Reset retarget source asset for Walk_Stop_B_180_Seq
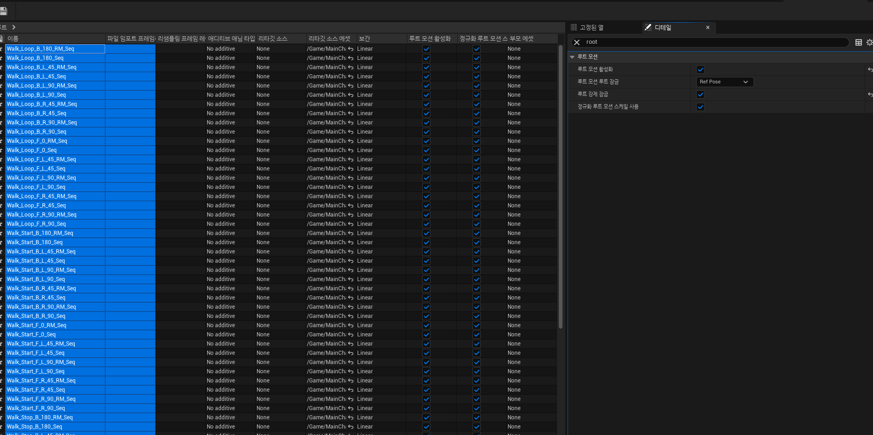 (351, 427)
